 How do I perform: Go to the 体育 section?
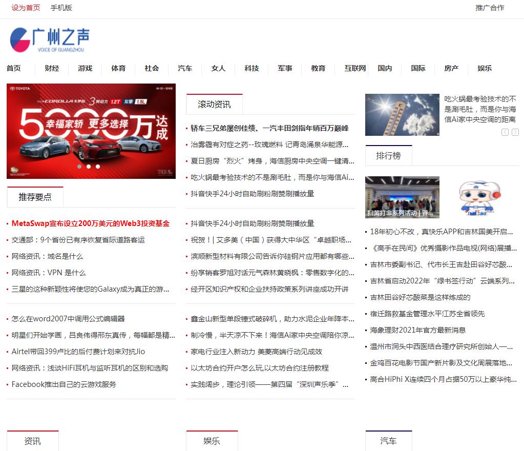[119, 68]
